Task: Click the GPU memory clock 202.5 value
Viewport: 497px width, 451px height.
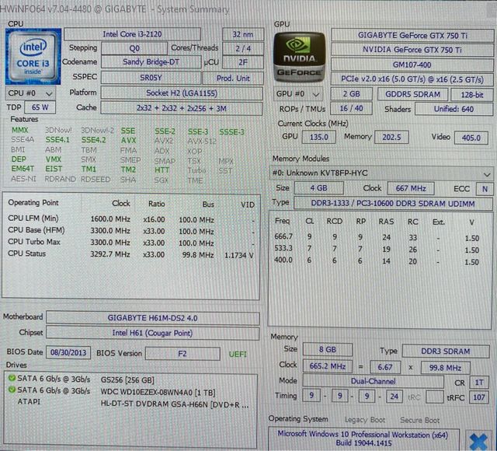Action: [x=391, y=137]
